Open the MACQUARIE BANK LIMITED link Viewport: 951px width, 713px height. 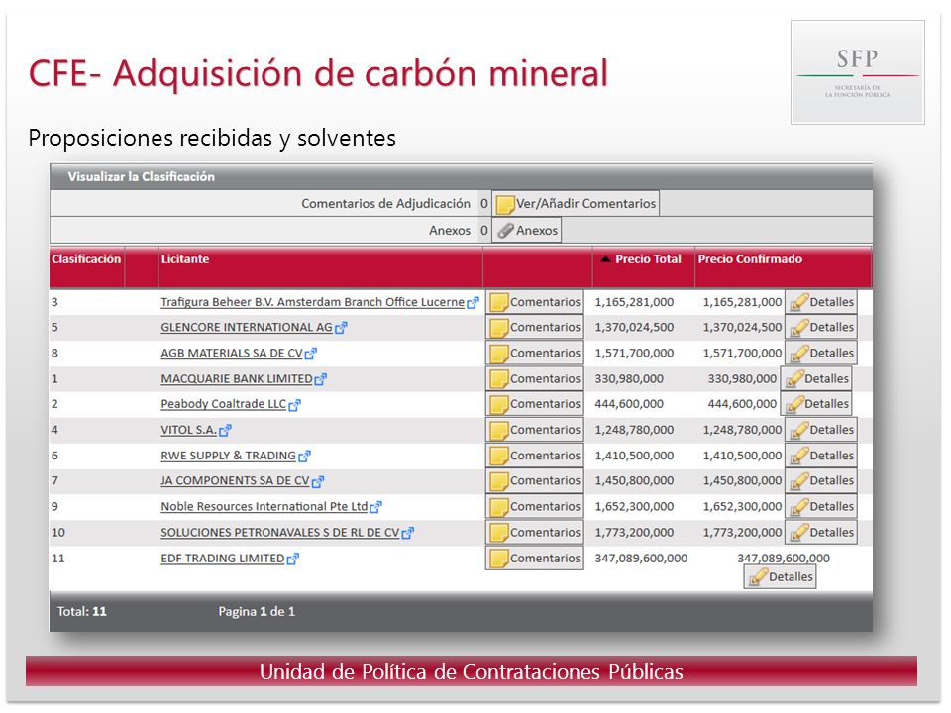(237, 379)
